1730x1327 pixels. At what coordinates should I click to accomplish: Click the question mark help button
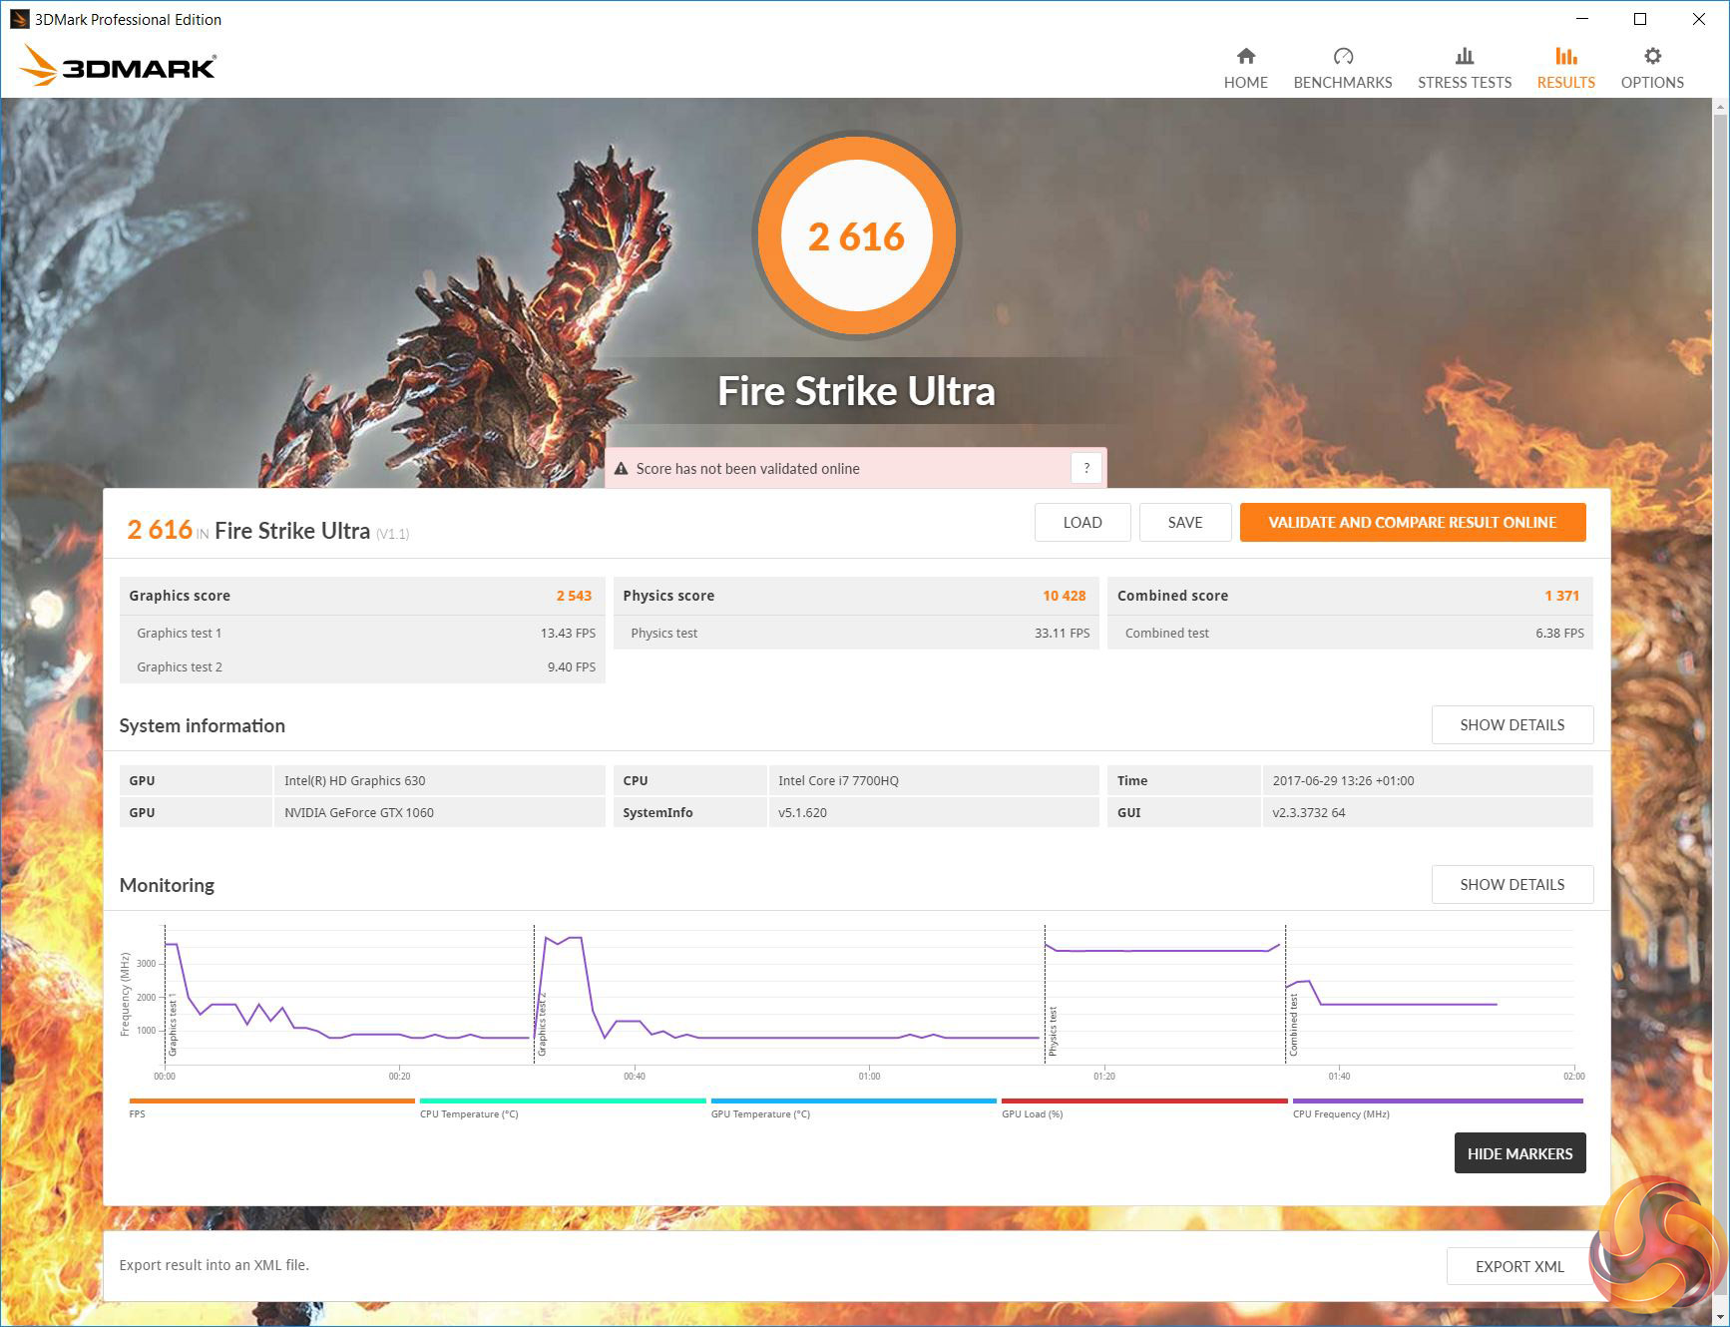1086,468
